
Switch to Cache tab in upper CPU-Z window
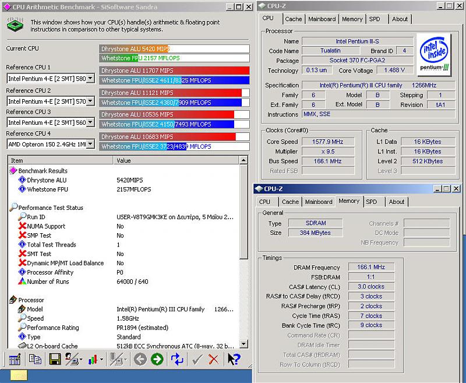pos(294,19)
